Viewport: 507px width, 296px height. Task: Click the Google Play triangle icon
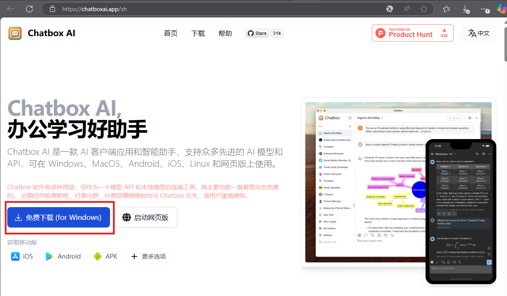coord(49,256)
